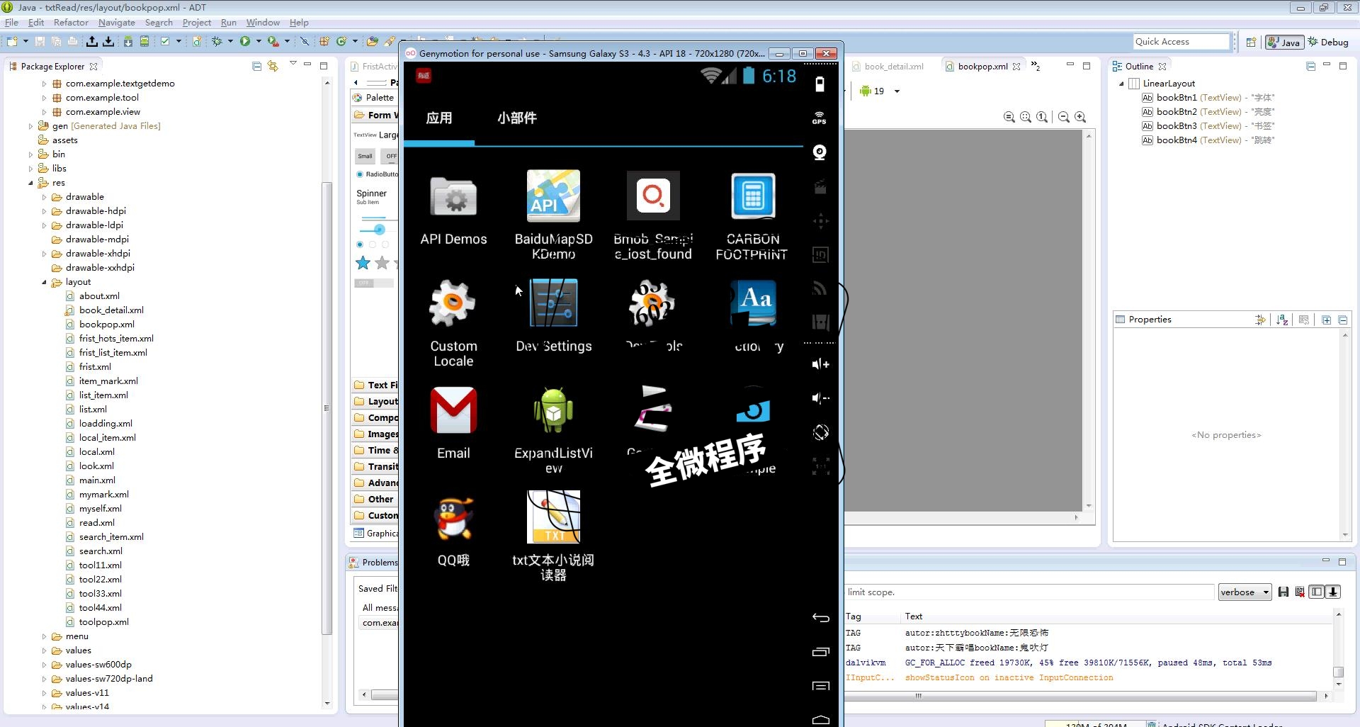The width and height of the screenshot is (1360, 727).
Task: Toggle Link with Editor in Package Explorer
Action: [x=273, y=66]
